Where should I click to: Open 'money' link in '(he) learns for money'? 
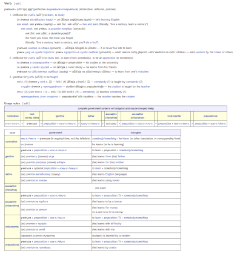(114, 207)
